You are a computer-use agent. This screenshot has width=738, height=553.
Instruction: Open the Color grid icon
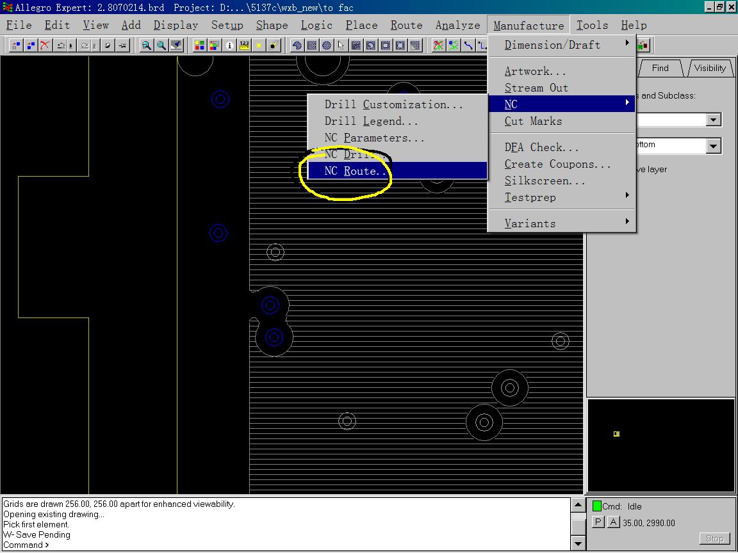tap(200, 45)
